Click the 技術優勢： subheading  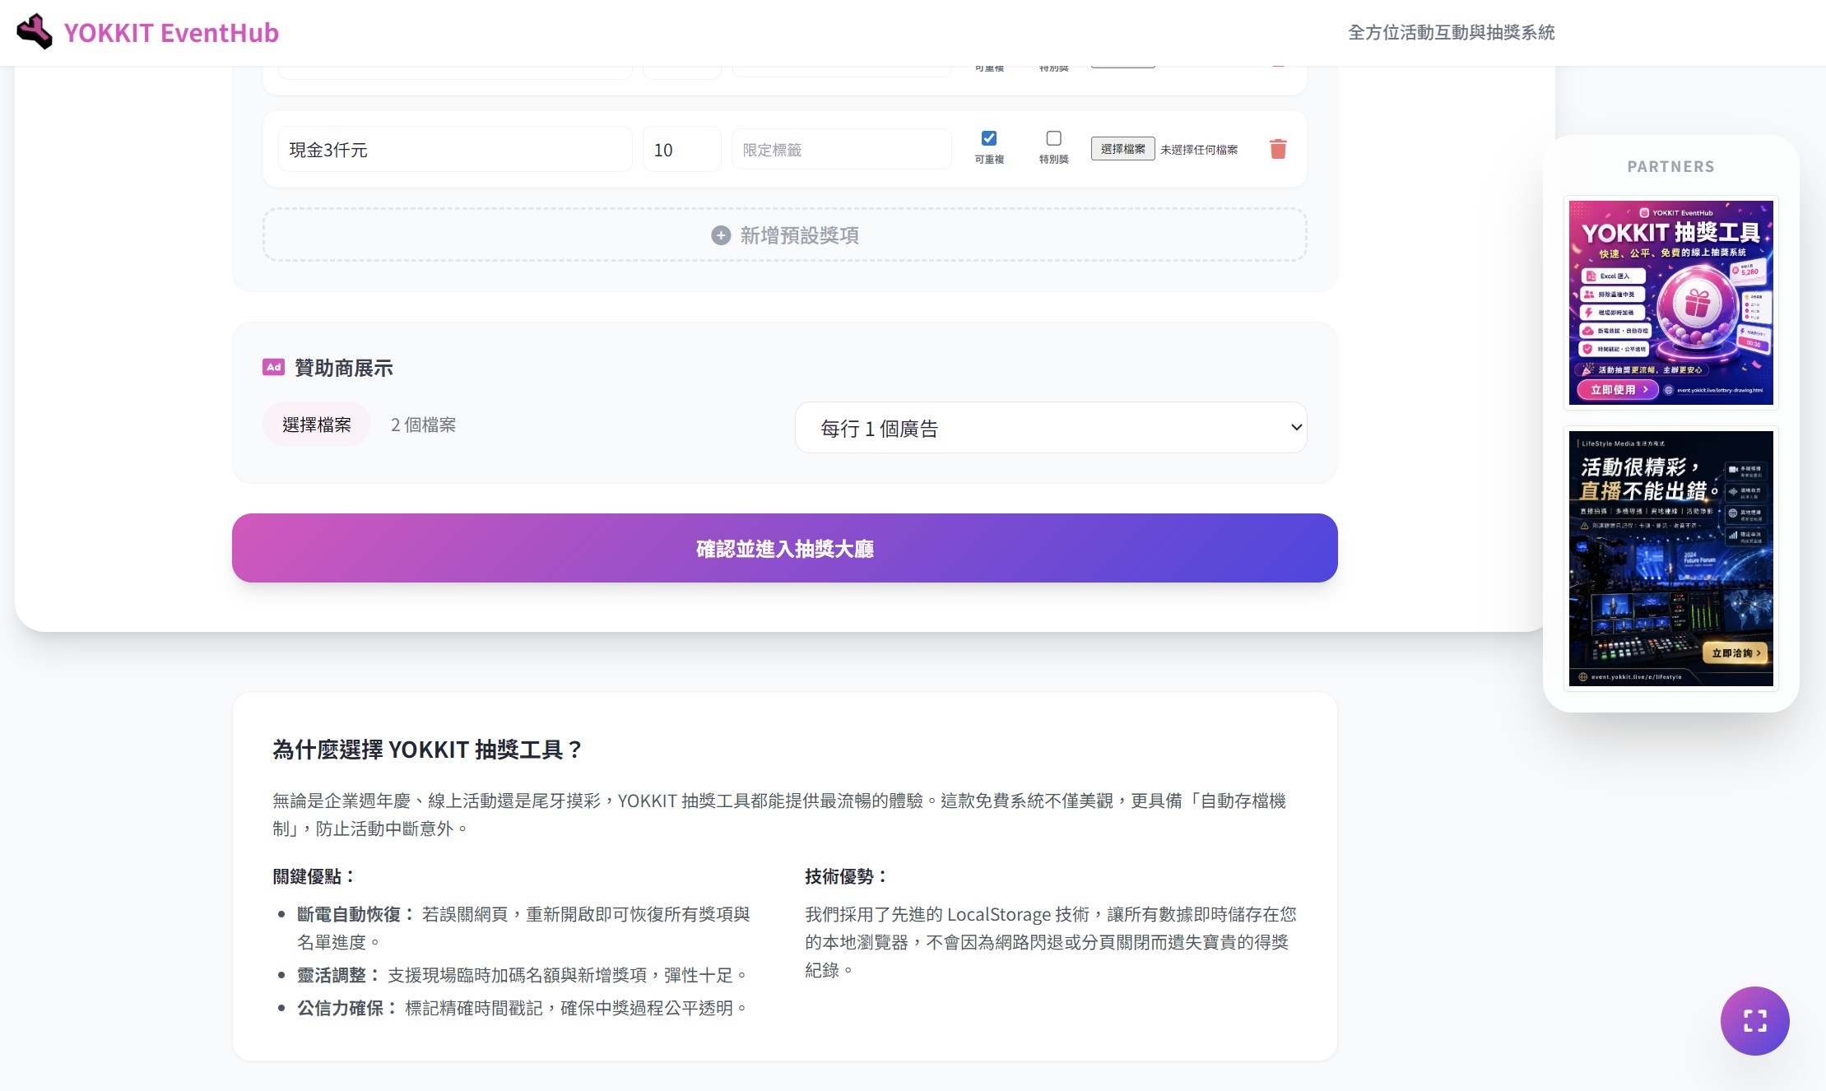(x=847, y=876)
